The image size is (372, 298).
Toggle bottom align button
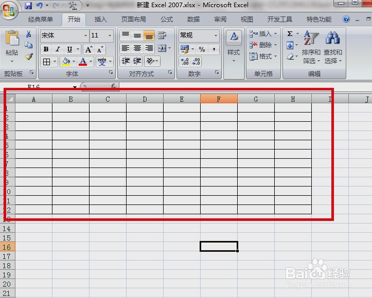coord(149,35)
